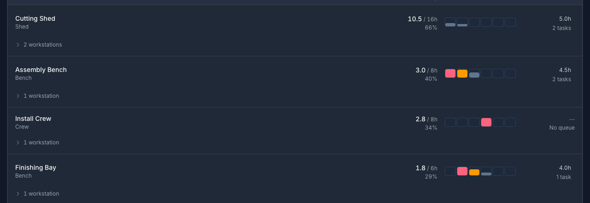
Task: Open the Finishing Bay resource
Action: pyautogui.click(x=35, y=167)
